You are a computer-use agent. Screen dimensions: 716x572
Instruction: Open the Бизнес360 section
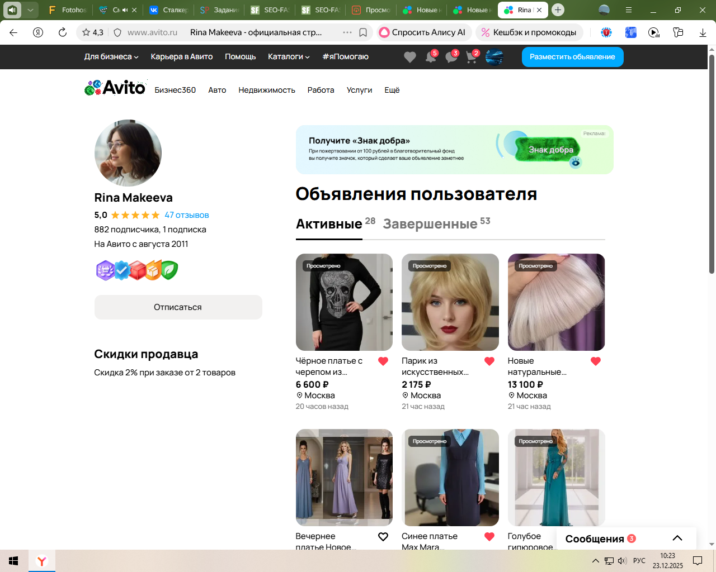(x=175, y=90)
